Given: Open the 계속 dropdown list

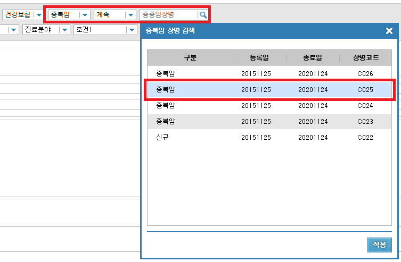Looking at the screenshot, I should point(130,15).
